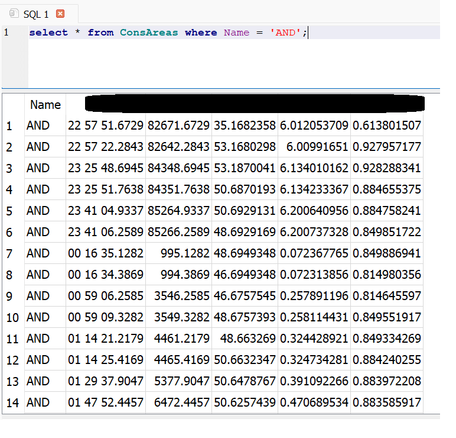Click cell 0.928288341

point(387,168)
